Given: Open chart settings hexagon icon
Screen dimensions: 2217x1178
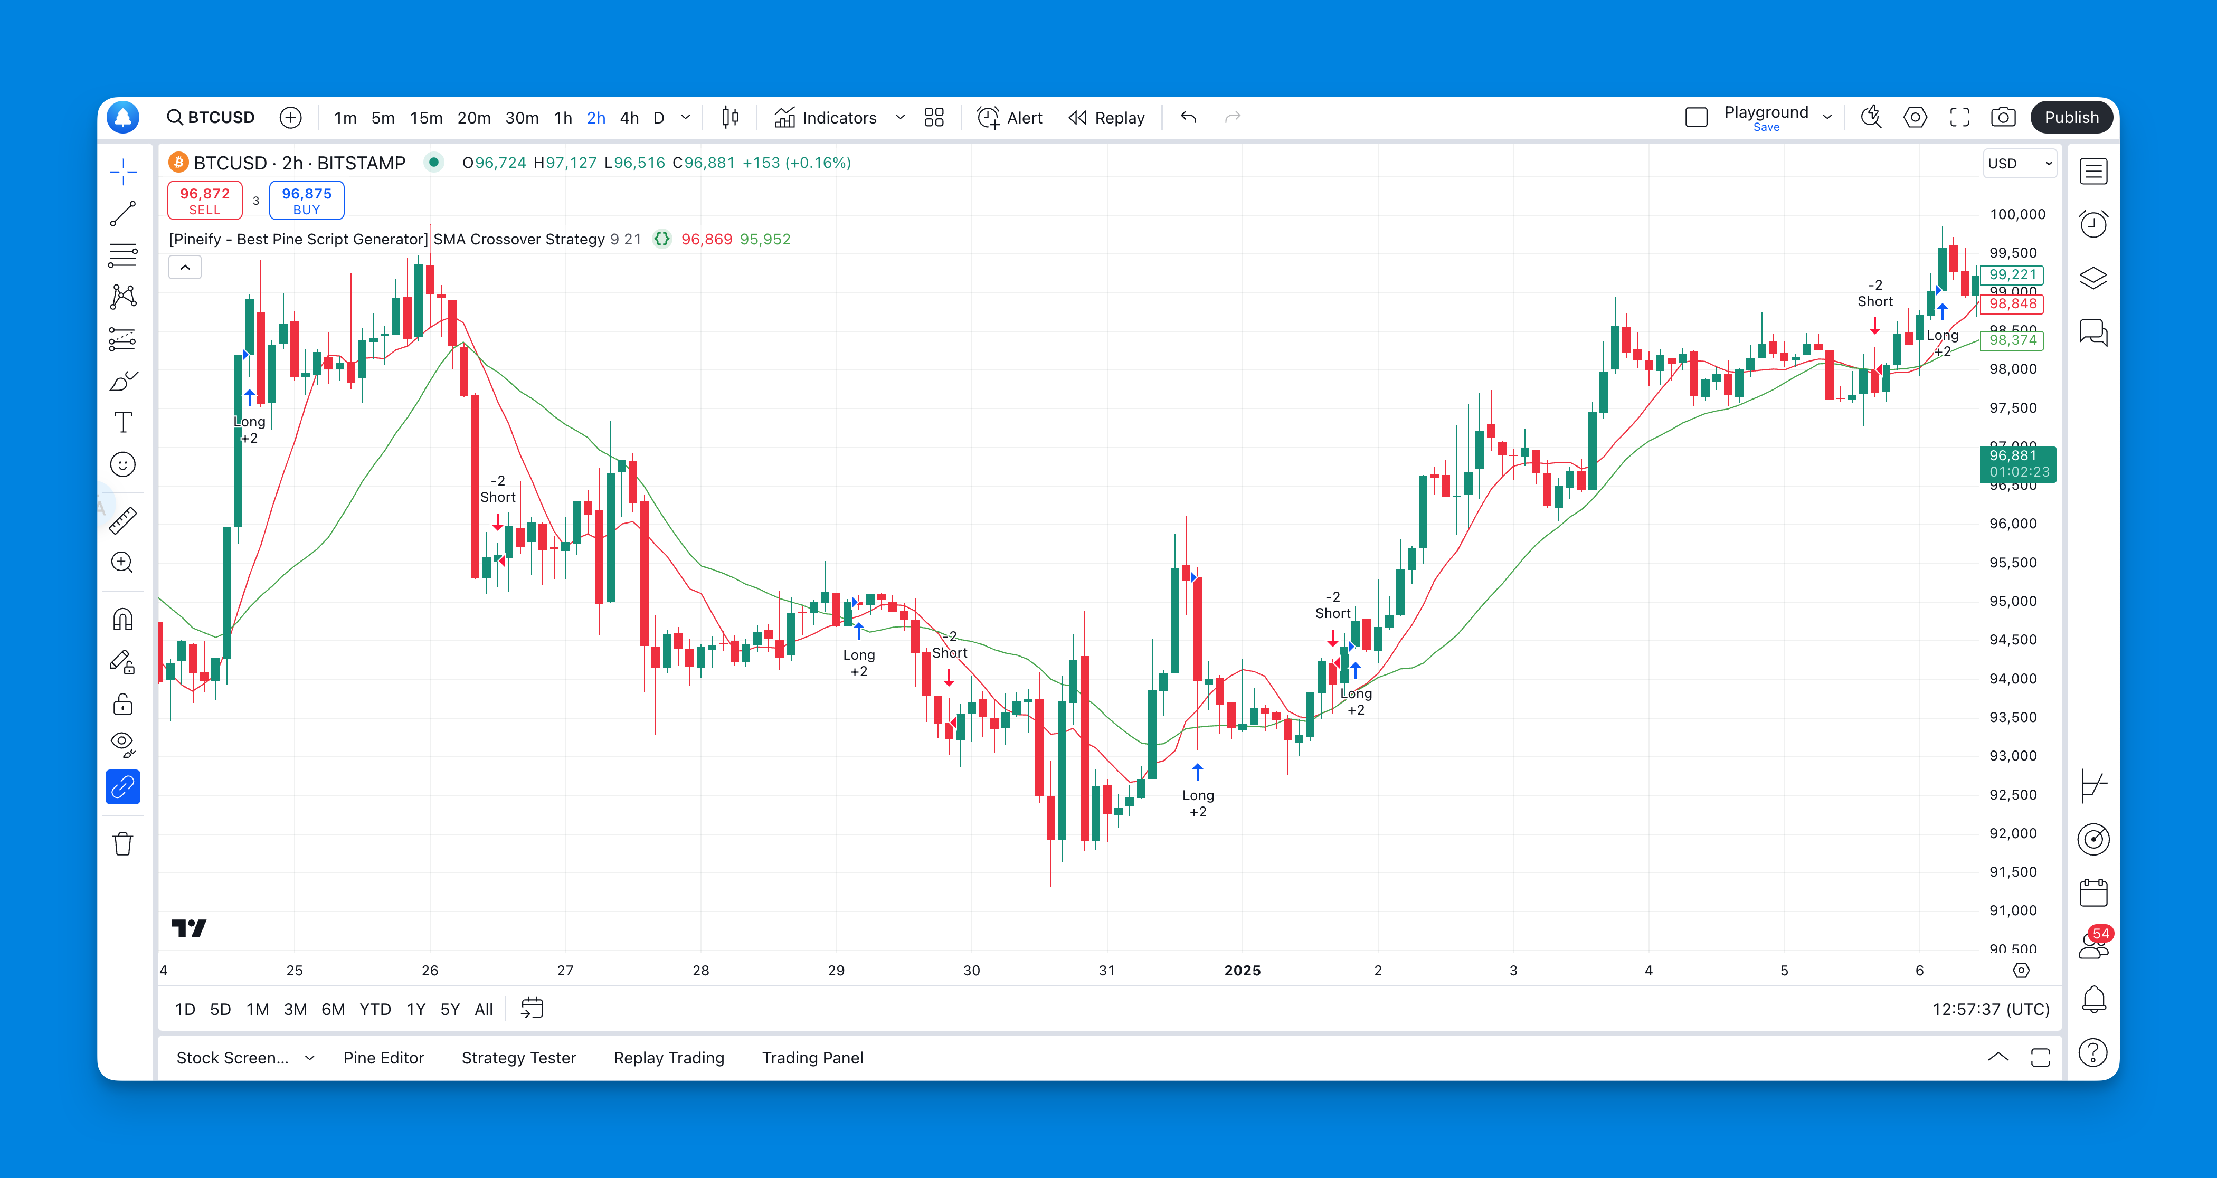Looking at the screenshot, I should 1915,118.
